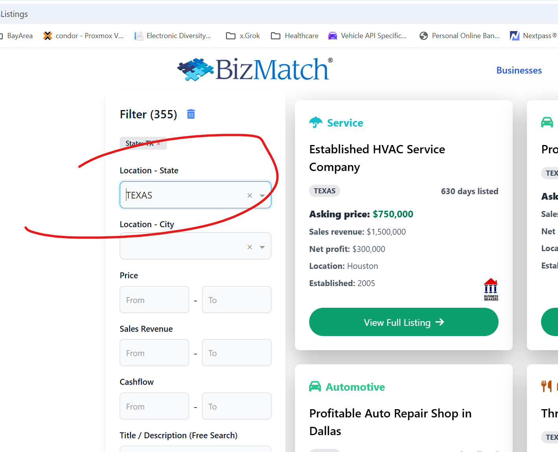
Task: Click View Full Listing for HVAC company
Action: point(404,322)
